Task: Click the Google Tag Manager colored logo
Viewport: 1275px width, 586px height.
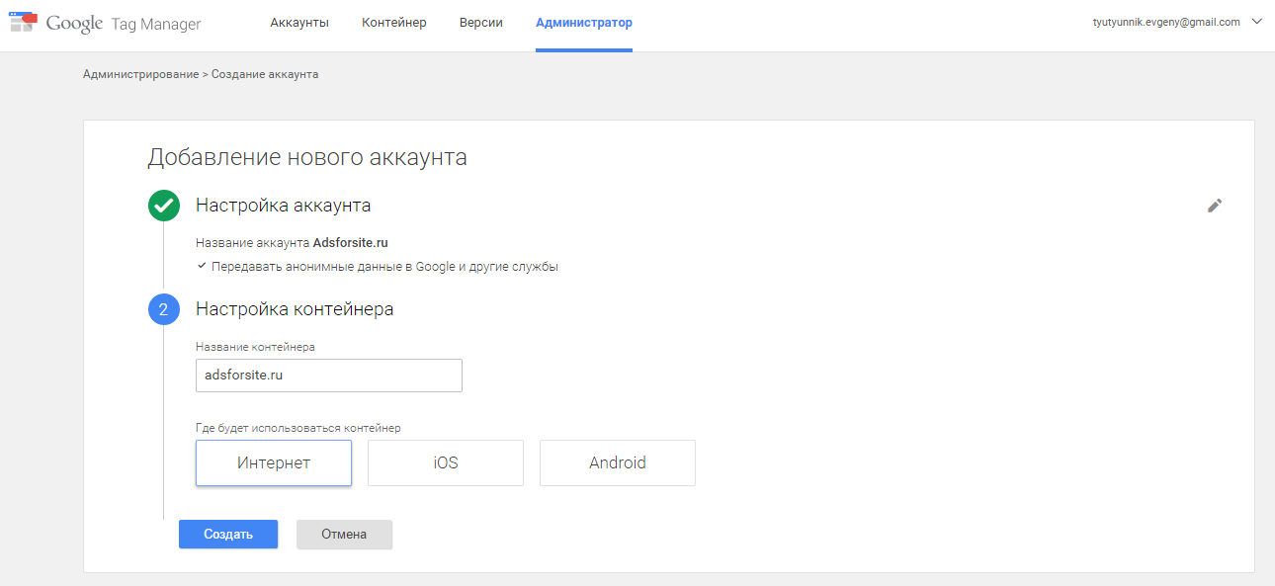Action: coord(22,22)
